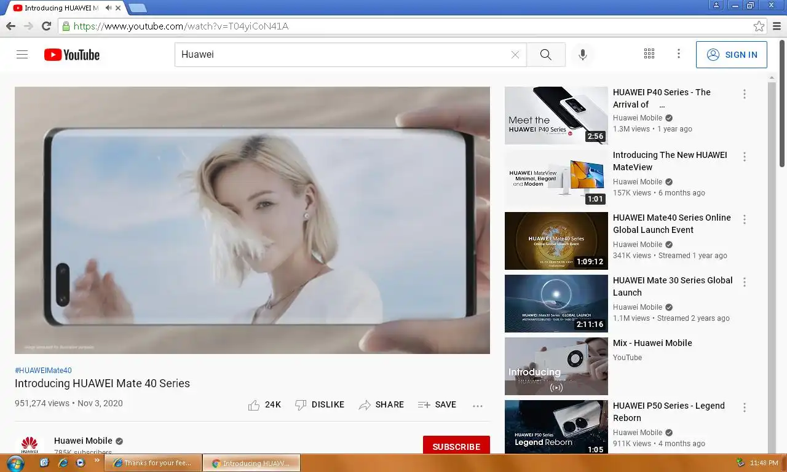The image size is (787, 472).
Task: Click the magnifier search button
Action: click(x=546, y=55)
